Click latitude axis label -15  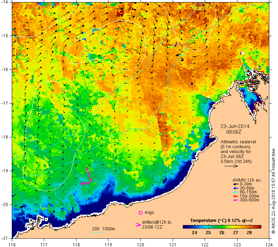click(5, 36)
